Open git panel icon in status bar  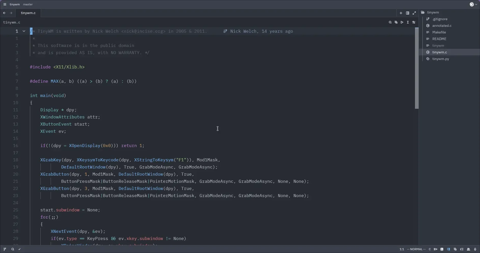click(5, 249)
